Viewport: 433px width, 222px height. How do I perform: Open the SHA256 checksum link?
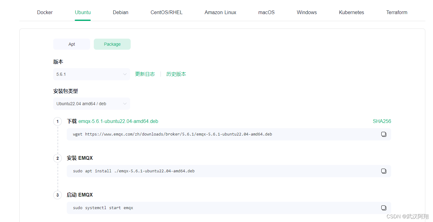click(x=382, y=121)
